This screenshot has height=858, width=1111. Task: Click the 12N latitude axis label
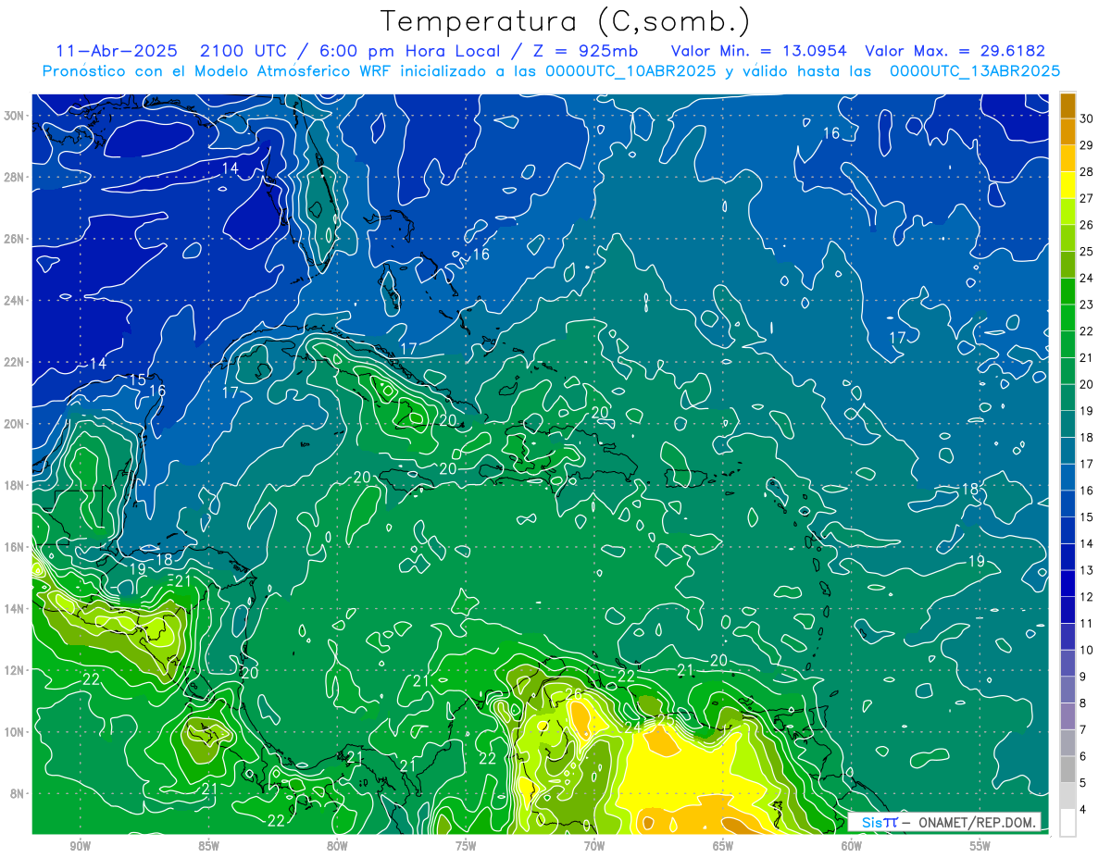(15, 670)
